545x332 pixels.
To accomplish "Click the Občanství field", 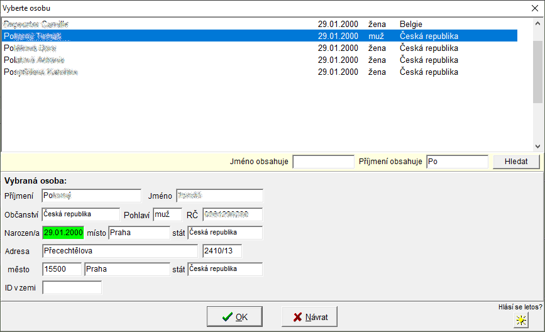I will tap(80, 214).
